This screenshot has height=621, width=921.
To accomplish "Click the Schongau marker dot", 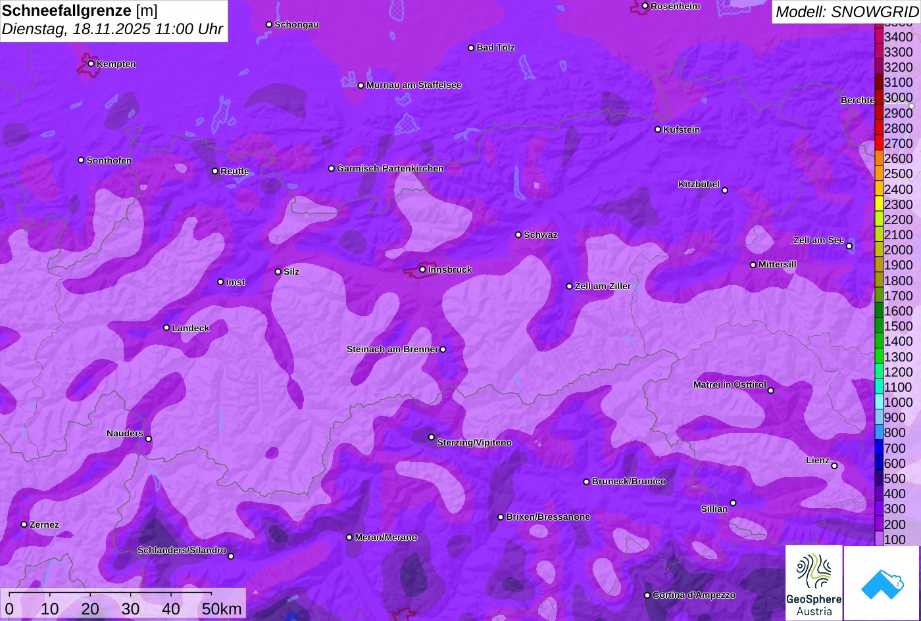I will (x=268, y=24).
